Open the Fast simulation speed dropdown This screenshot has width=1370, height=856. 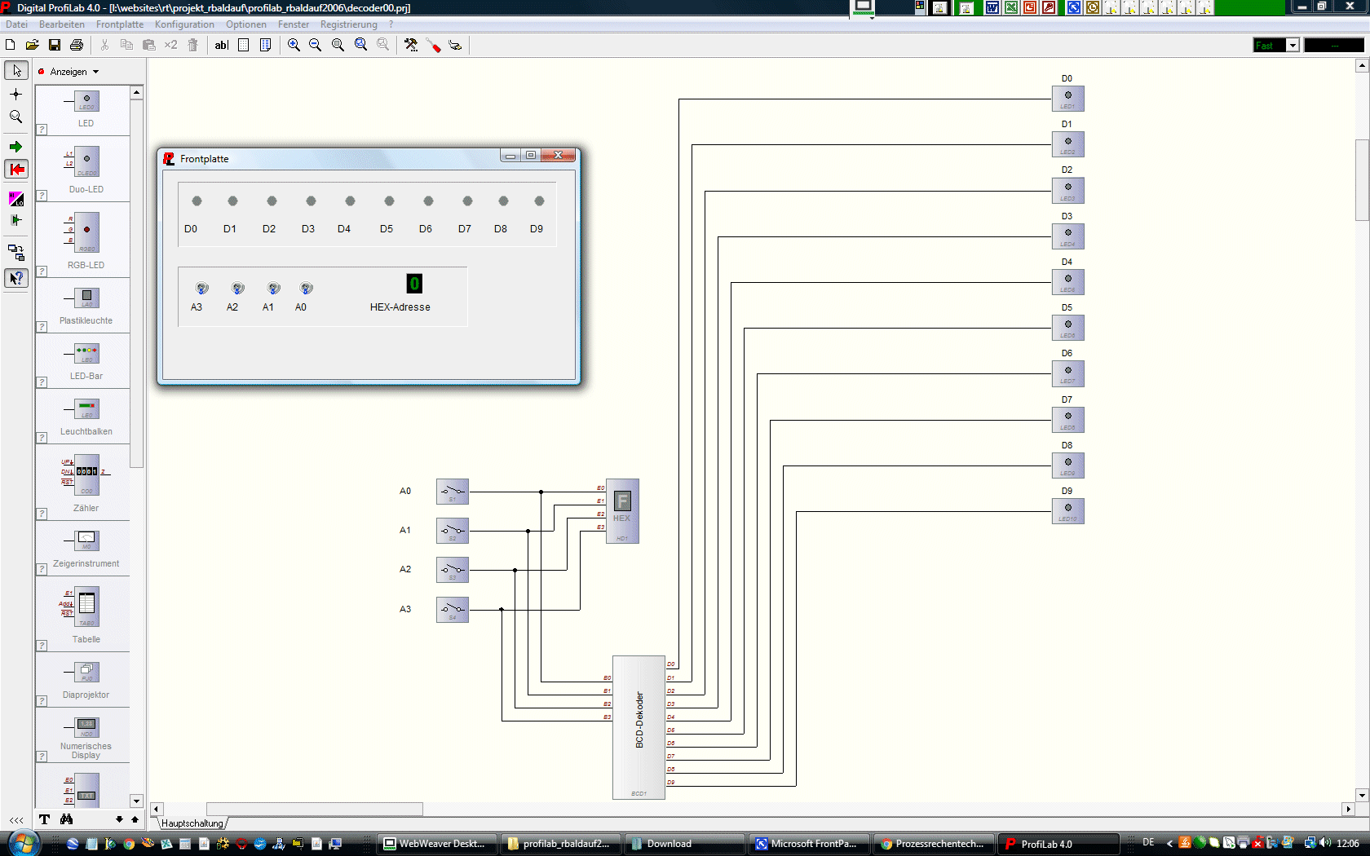1292,46
